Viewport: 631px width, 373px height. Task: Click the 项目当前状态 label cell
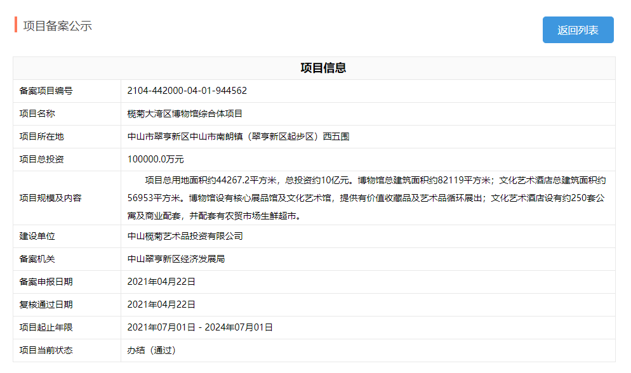point(67,351)
